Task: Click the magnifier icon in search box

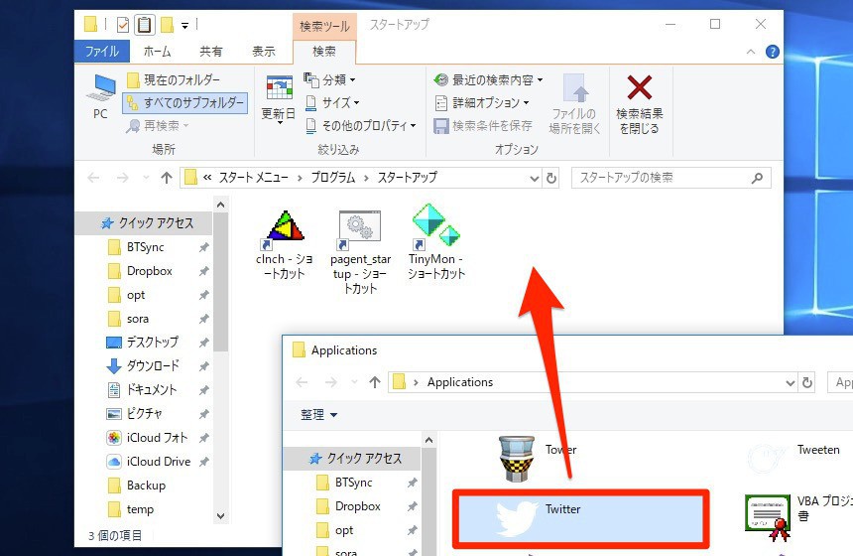Action: click(757, 178)
